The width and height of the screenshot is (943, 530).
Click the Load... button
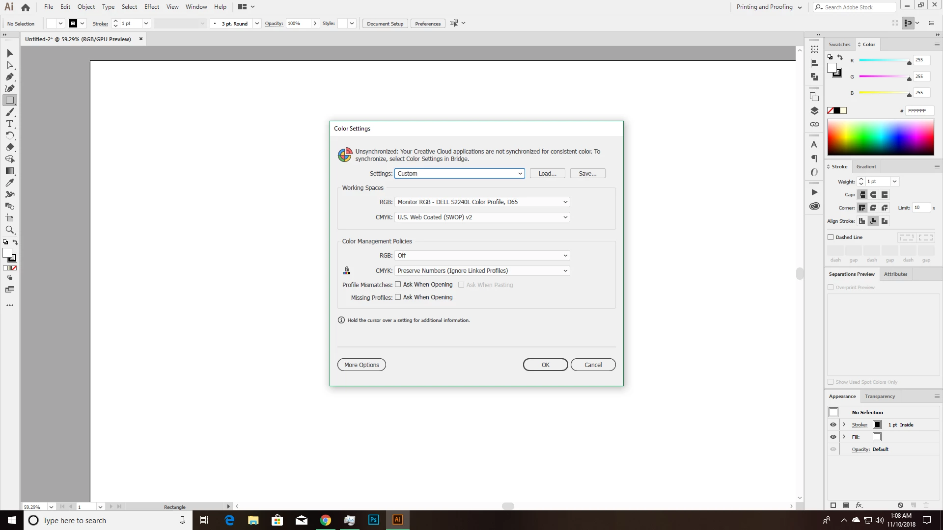tap(547, 174)
